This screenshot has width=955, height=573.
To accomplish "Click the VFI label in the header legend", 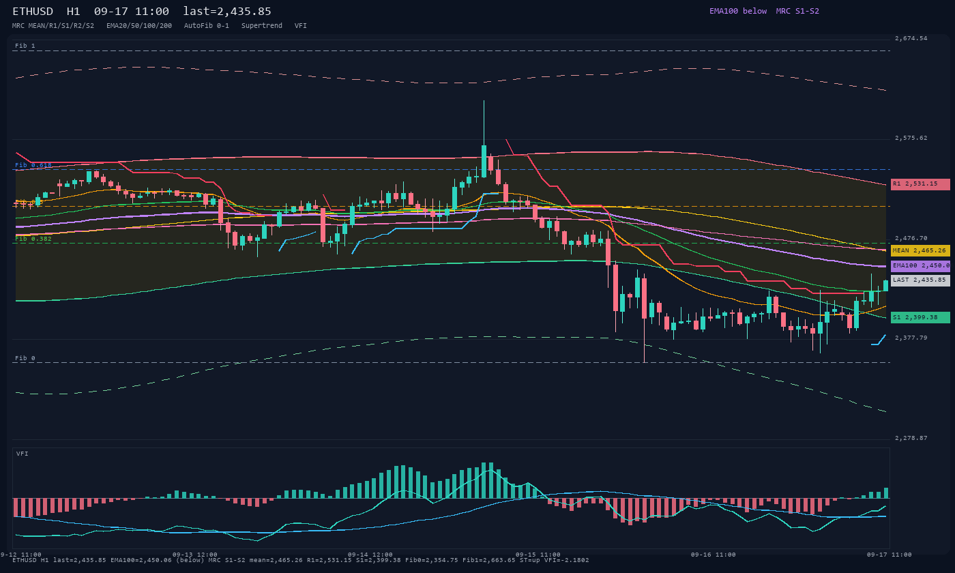I will coord(301,25).
